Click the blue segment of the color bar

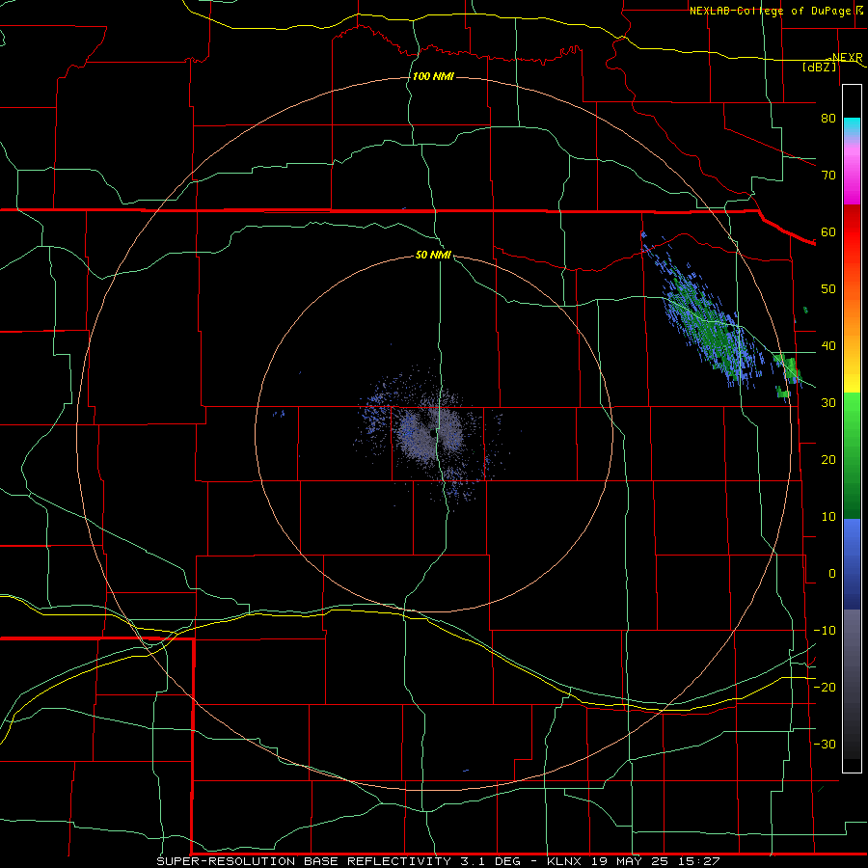pos(852,563)
